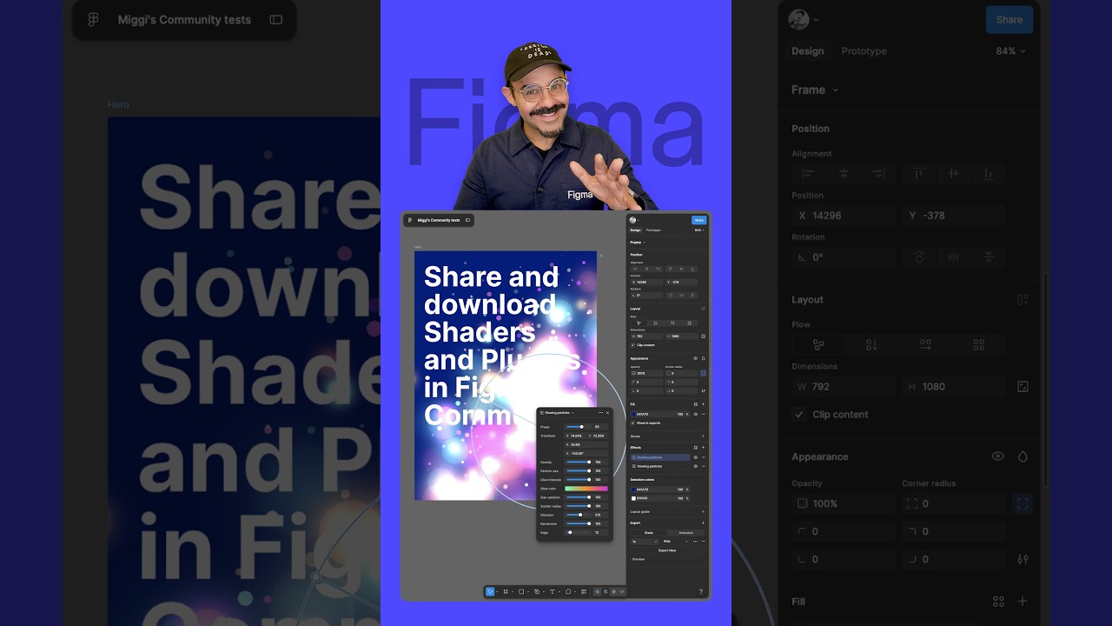Click the Glow color gradient bar
The width and height of the screenshot is (1112, 626).
point(586,489)
